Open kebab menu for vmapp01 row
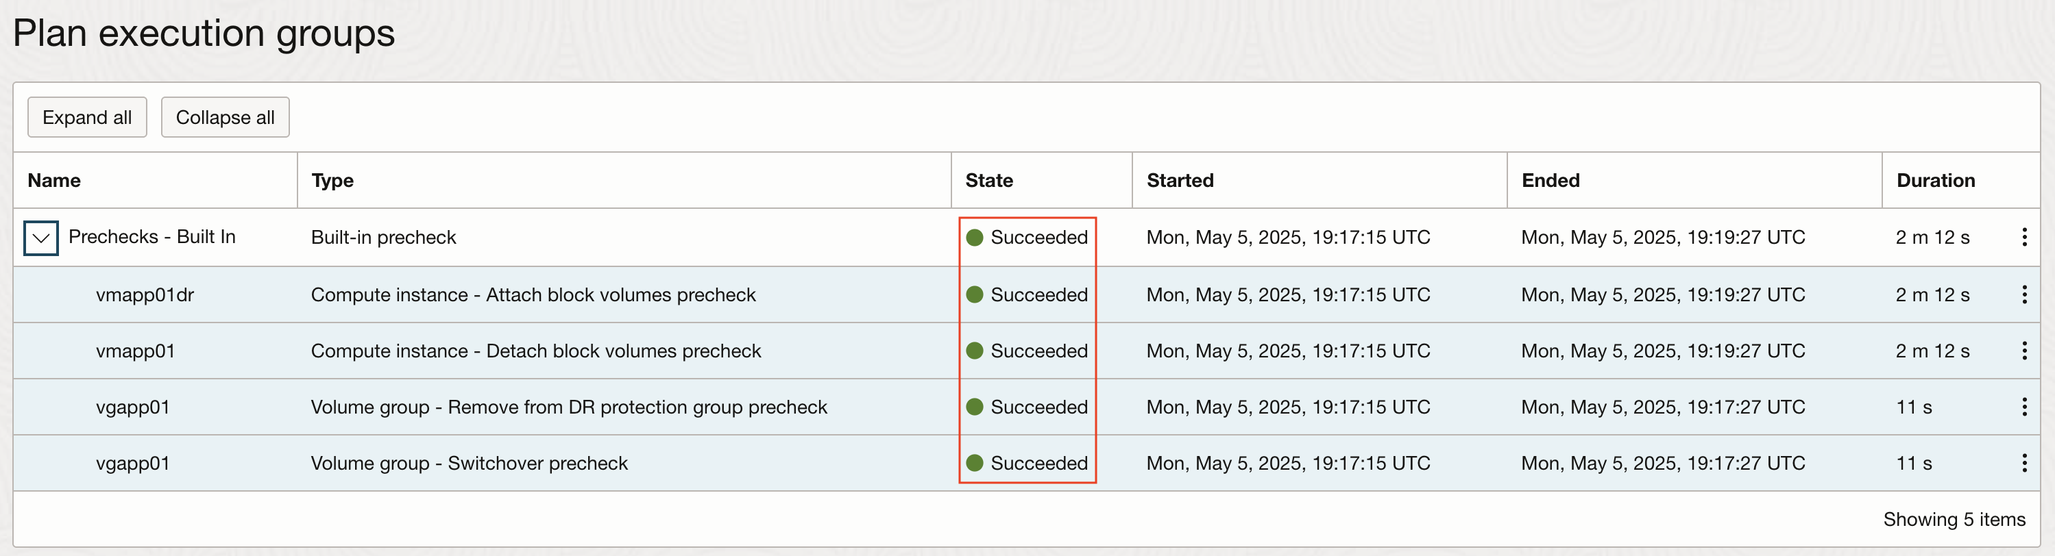Screen dimensions: 2055x556 click(x=2024, y=351)
